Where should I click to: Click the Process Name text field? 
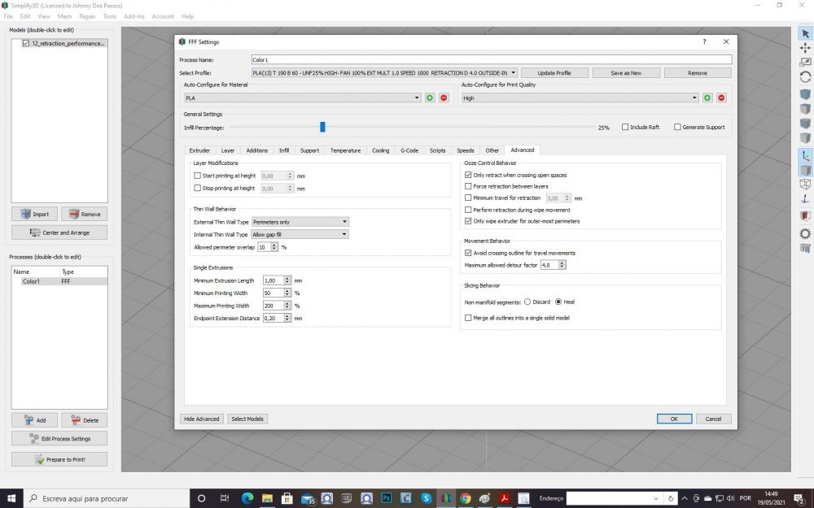click(491, 59)
